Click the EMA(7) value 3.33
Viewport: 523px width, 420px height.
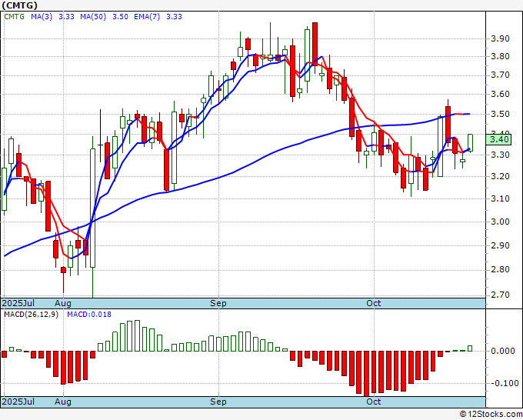[174, 17]
